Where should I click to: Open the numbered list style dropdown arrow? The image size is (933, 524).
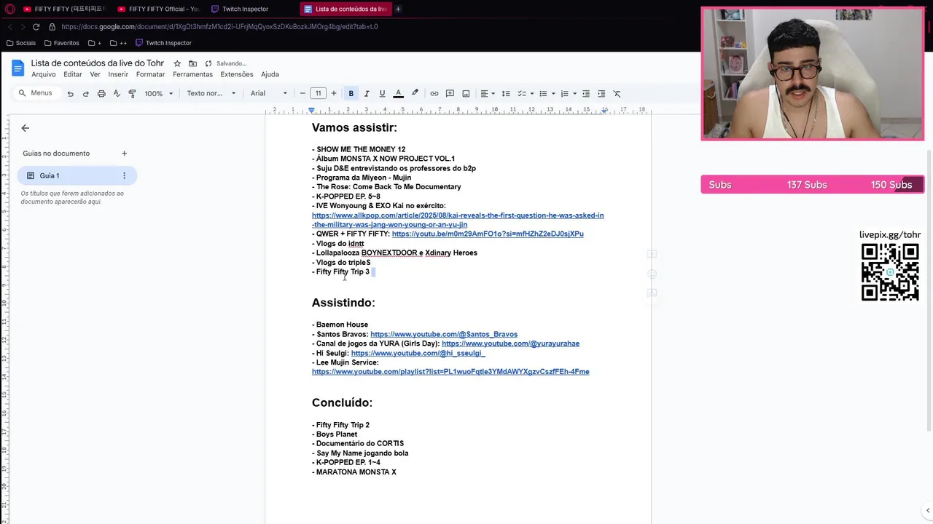point(574,94)
